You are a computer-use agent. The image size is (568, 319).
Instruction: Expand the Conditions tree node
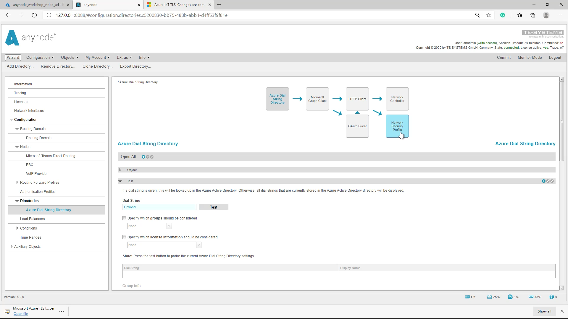(17, 228)
